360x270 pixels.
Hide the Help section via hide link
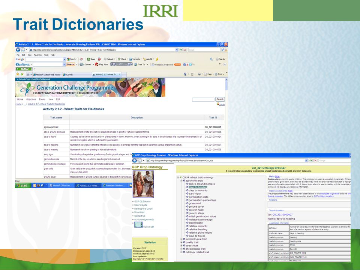pos(277,177)
